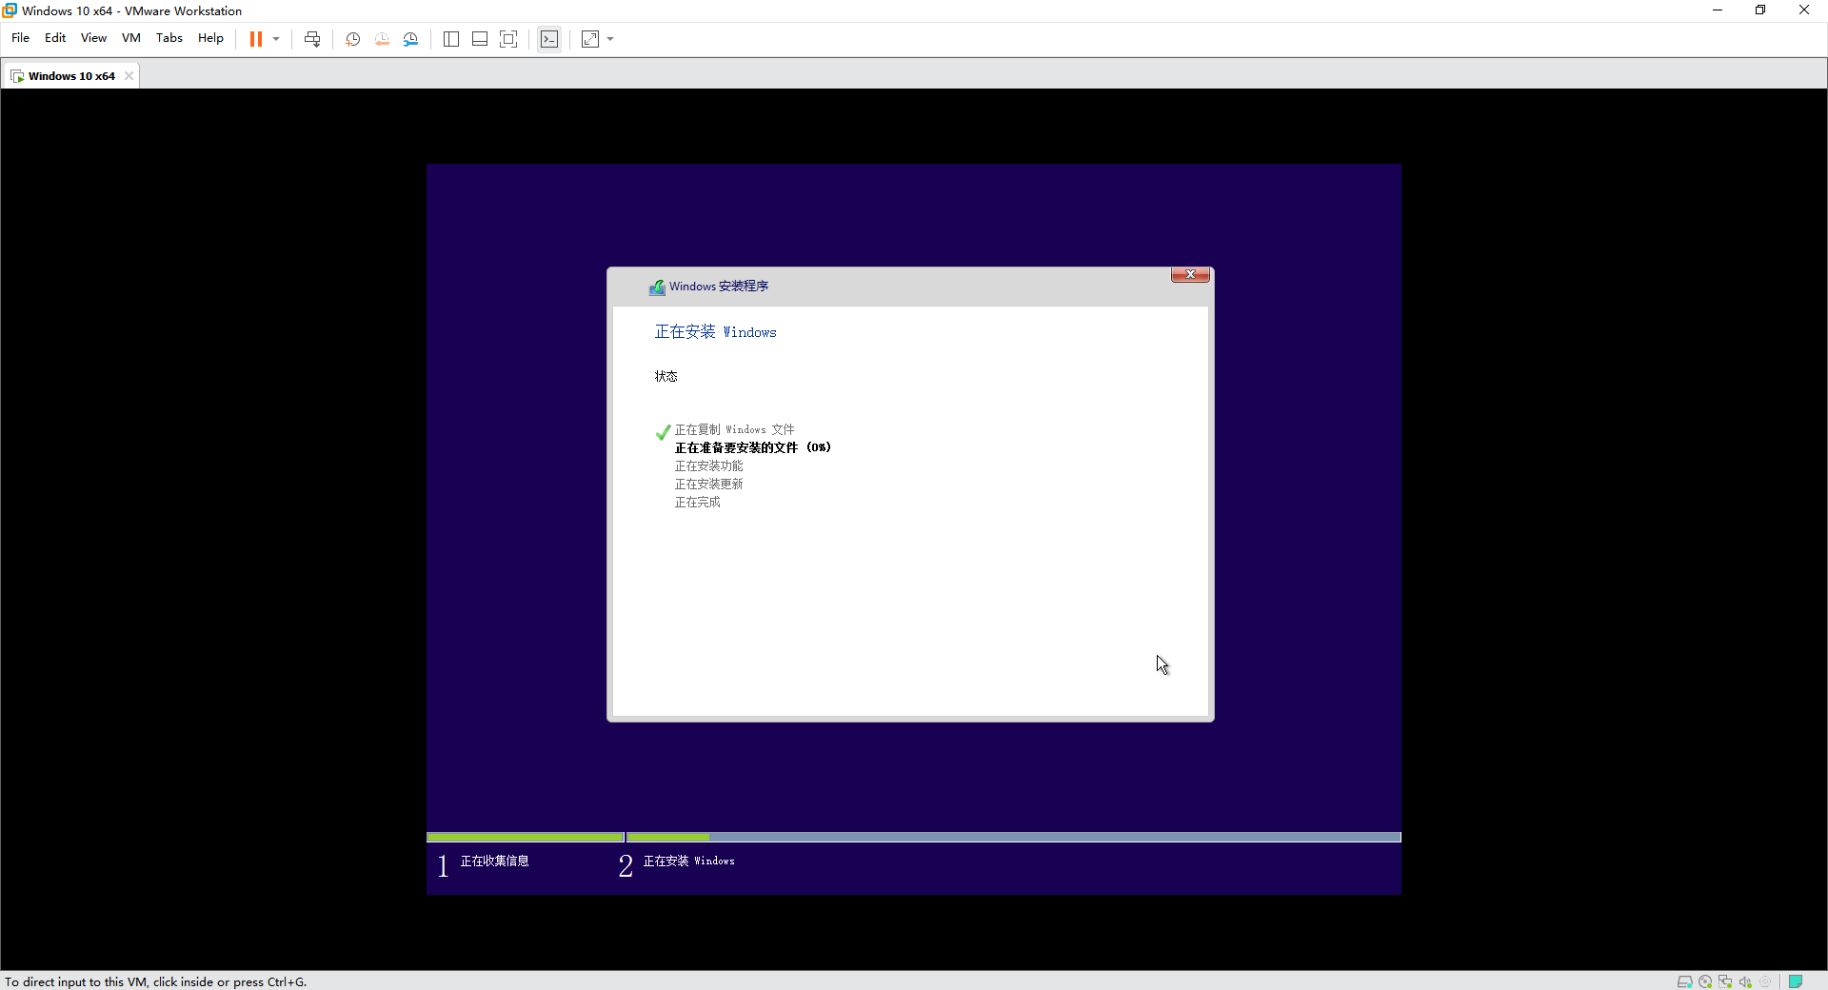Click the network adapter status icon
The width and height of the screenshot is (1828, 990).
coord(1725,981)
